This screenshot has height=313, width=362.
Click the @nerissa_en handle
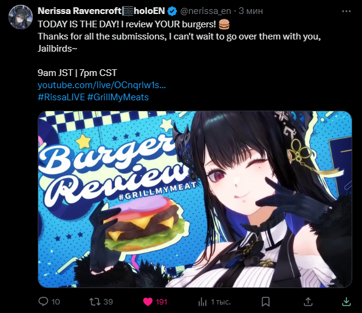pyautogui.click(x=205, y=11)
